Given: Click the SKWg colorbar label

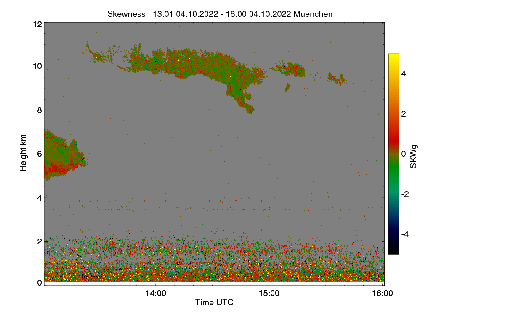Looking at the screenshot, I should click(x=414, y=157).
